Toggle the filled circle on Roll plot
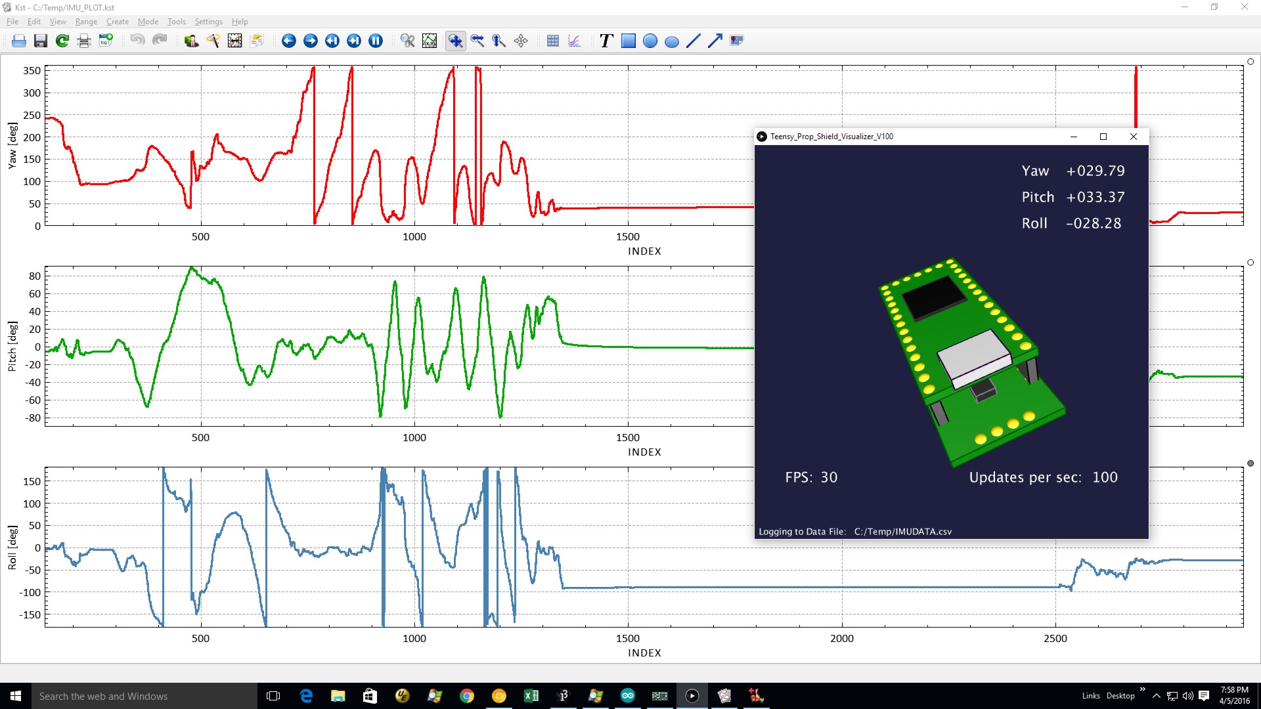Viewport: 1261px width, 709px height. click(x=1250, y=463)
